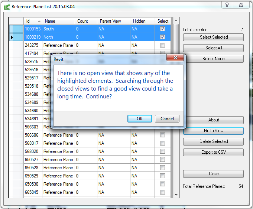
Task: Click OK in the Revit dialog
Action: coord(140,119)
